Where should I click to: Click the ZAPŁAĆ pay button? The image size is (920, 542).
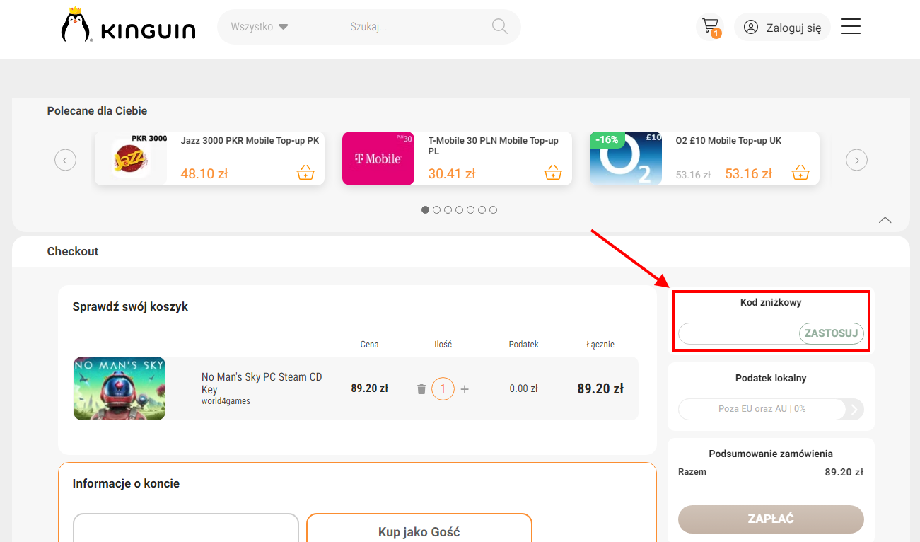pyautogui.click(x=771, y=519)
